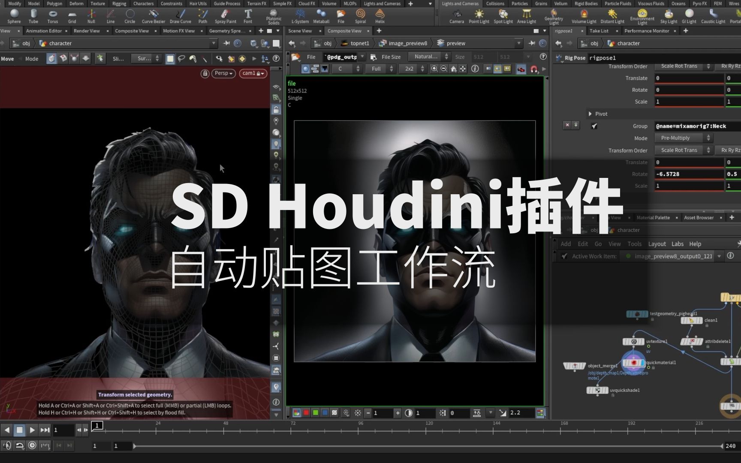
Task: Open the cam1 camera dropdown
Action: 253,73
